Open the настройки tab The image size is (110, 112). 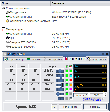53,59
